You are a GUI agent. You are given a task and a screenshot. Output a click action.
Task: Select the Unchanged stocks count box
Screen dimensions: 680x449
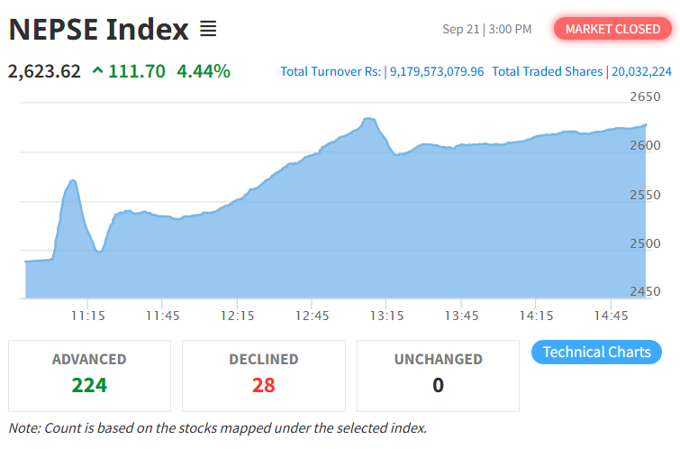(x=438, y=375)
